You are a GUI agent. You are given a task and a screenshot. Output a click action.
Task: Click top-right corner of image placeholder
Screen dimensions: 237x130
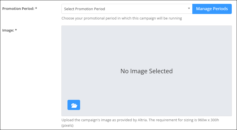230,27
